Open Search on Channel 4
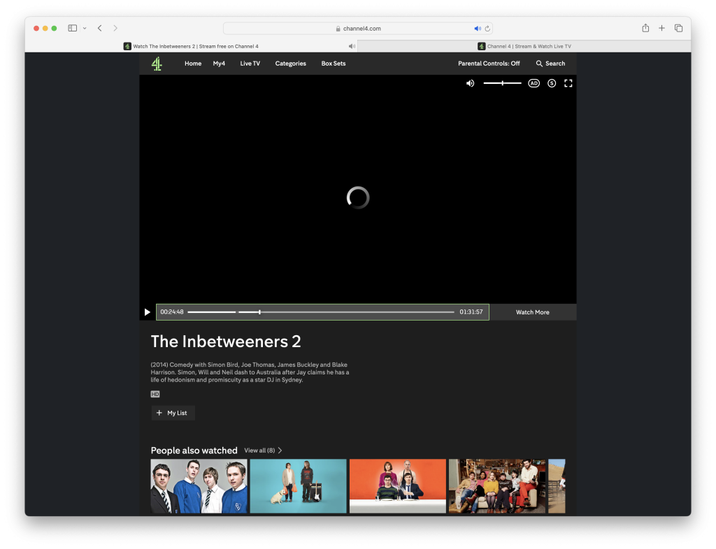The width and height of the screenshot is (716, 549). click(550, 64)
